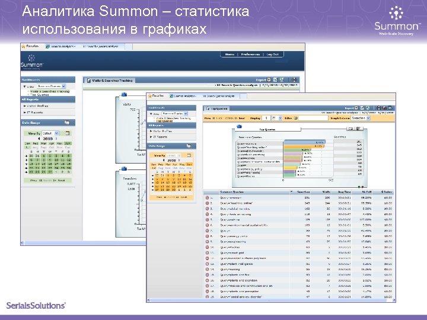Click green third bar in Top Queries chart
This screenshot has width=427, height=320.
pos(297,150)
